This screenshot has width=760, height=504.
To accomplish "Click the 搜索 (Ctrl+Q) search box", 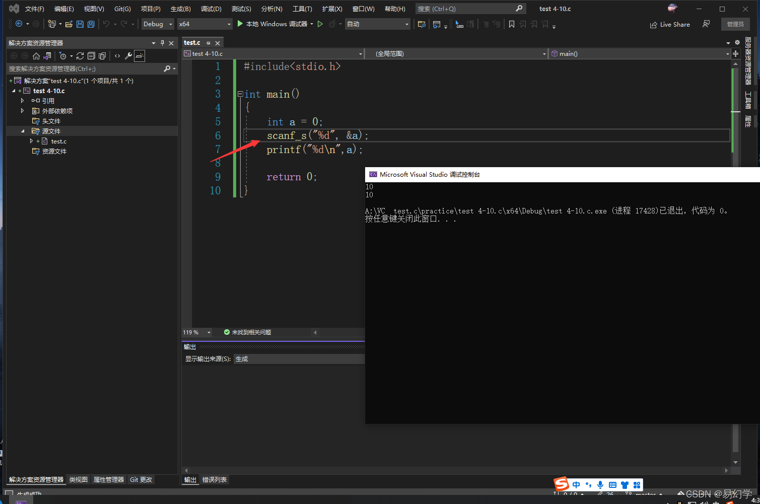I will (x=470, y=9).
